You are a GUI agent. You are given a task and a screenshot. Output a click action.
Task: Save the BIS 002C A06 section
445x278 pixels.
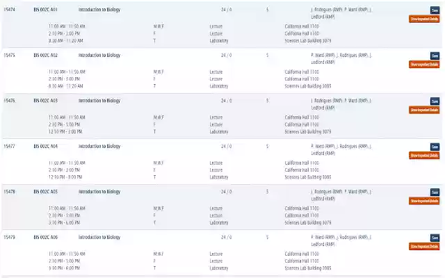click(435, 238)
